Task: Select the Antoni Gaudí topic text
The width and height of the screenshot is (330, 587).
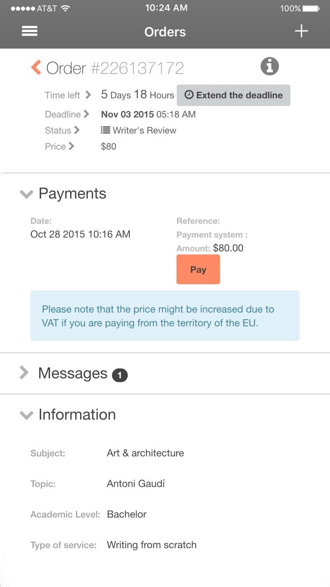Action: tap(136, 484)
